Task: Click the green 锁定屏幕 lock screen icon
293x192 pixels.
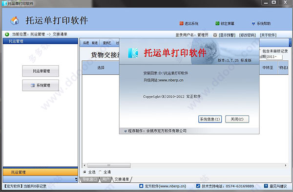Action: pyautogui.click(x=217, y=23)
